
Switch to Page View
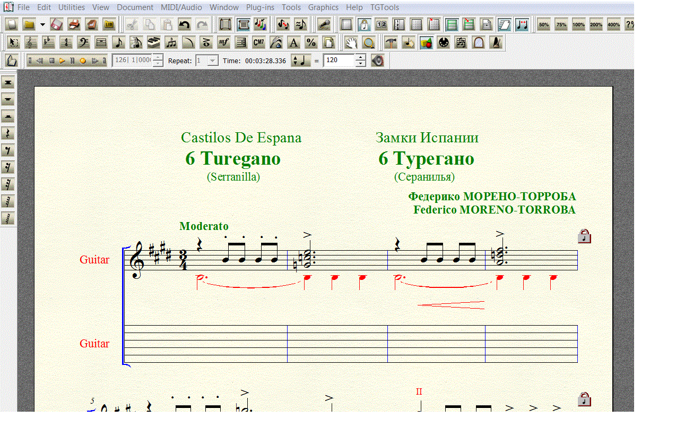[x=243, y=24]
